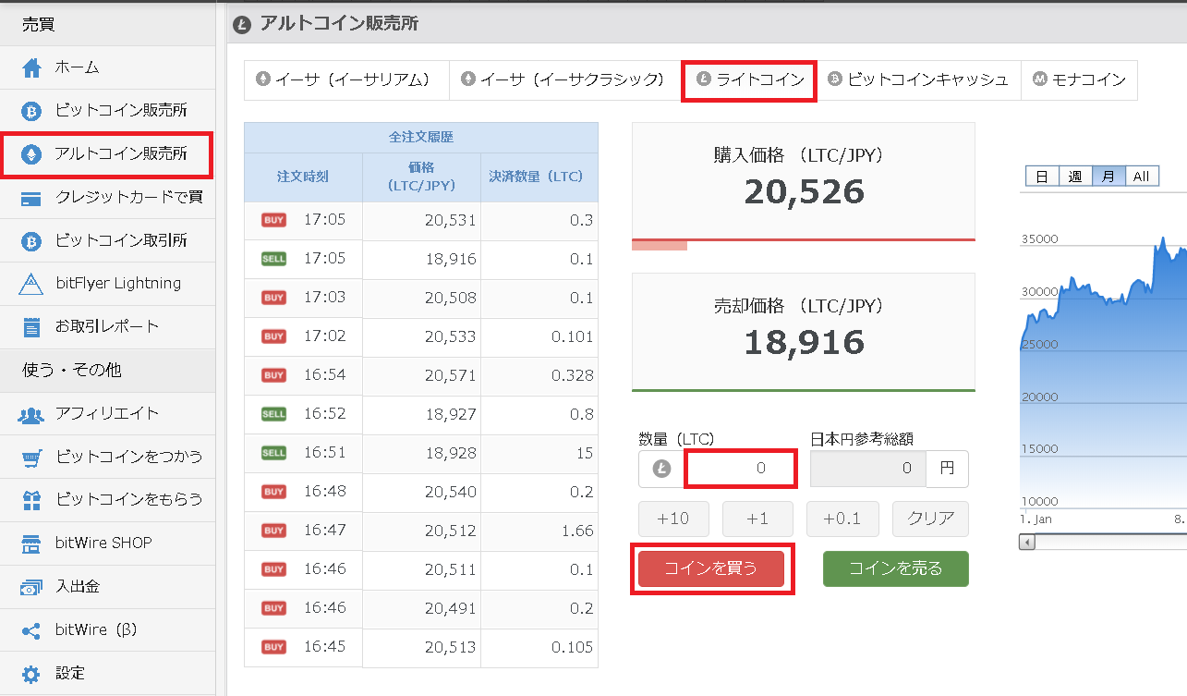Click the Bitcoin icon beside ビットコイン取引所

tap(31, 240)
